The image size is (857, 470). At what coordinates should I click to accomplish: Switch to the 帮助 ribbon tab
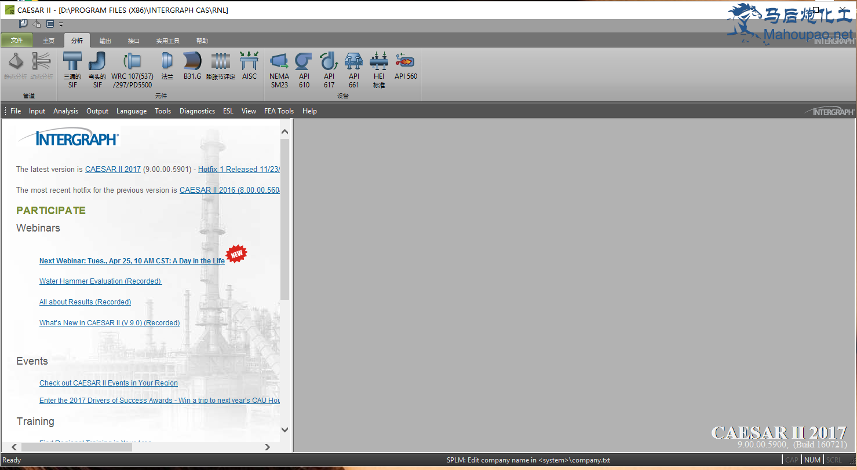click(202, 41)
